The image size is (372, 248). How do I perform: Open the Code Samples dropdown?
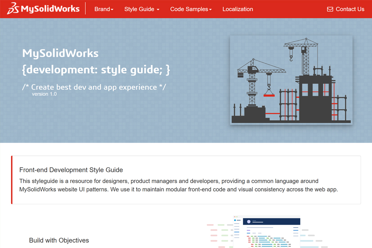point(191,9)
